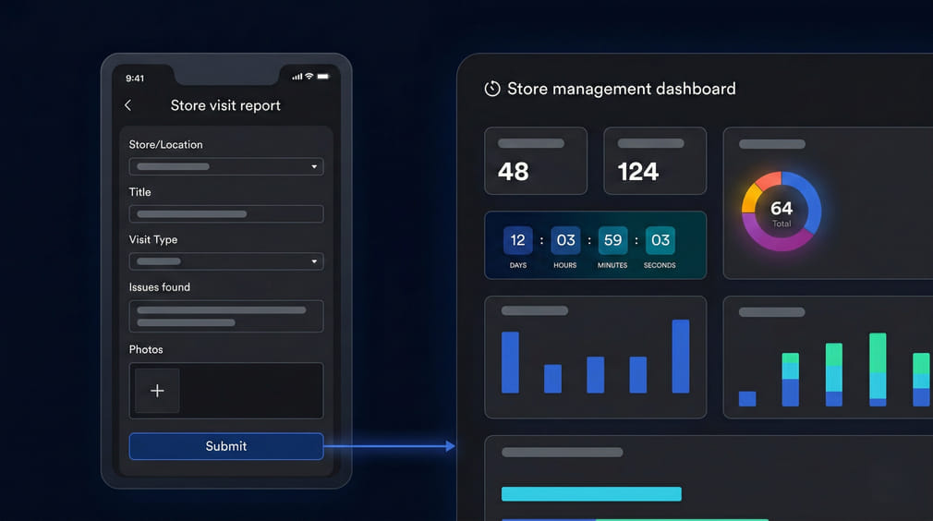Click the donut chart showing 64 Total
The image size is (933, 521).
[x=782, y=212]
